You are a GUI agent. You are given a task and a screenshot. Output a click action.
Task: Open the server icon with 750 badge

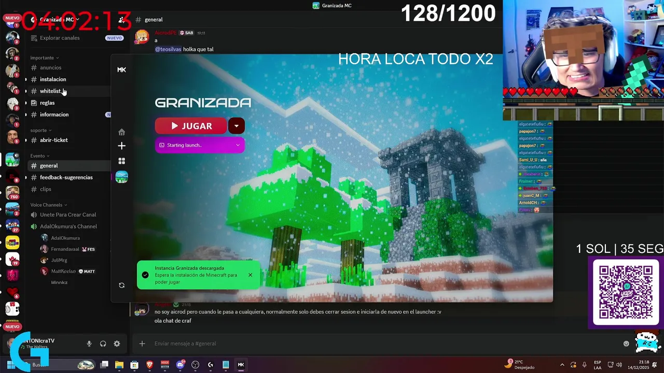coord(12,193)
